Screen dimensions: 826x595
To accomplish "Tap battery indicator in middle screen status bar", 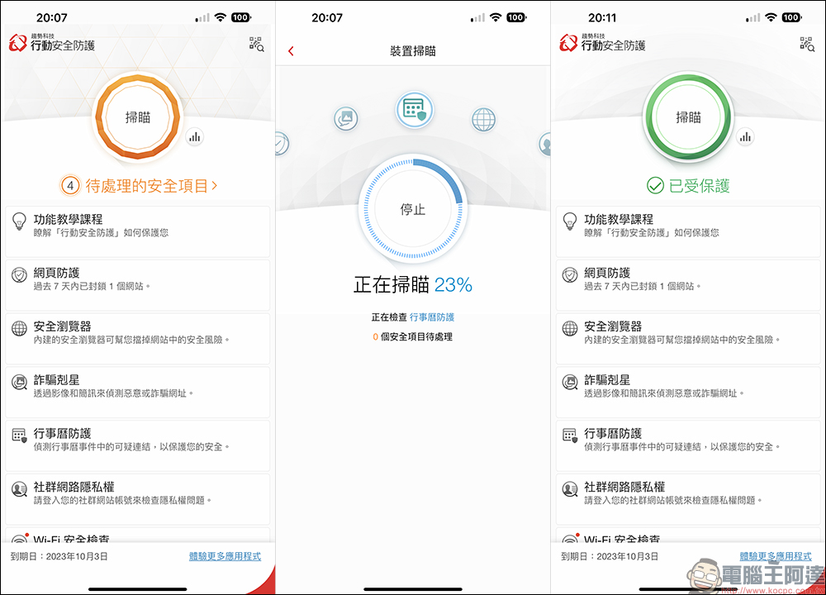I will click(x=516, y=17).
